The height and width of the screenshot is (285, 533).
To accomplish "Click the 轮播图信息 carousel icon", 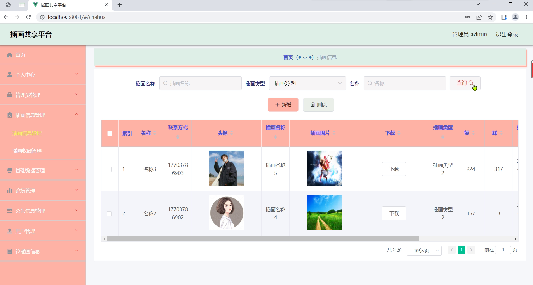I will [x=9, y=251].
